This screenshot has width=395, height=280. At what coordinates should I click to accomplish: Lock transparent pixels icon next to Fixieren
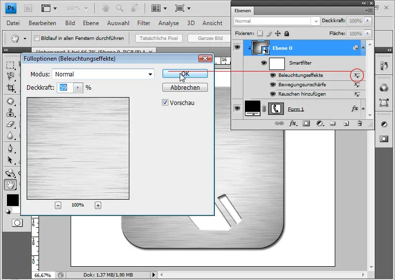click(260, 34)
